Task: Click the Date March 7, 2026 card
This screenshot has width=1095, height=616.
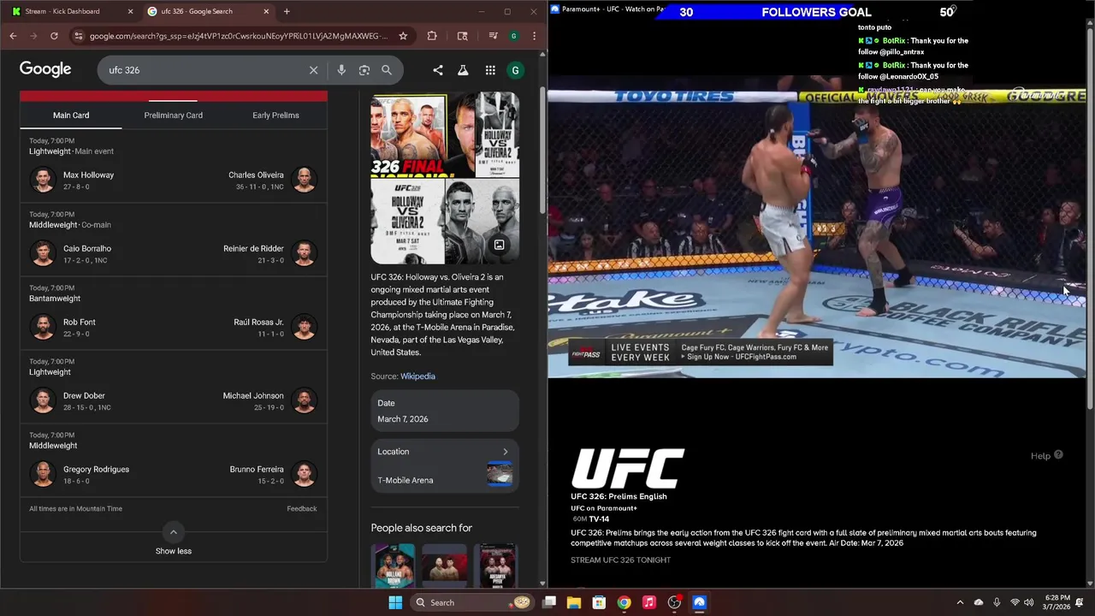Action: pyautogui.click(x=445, y=411)
